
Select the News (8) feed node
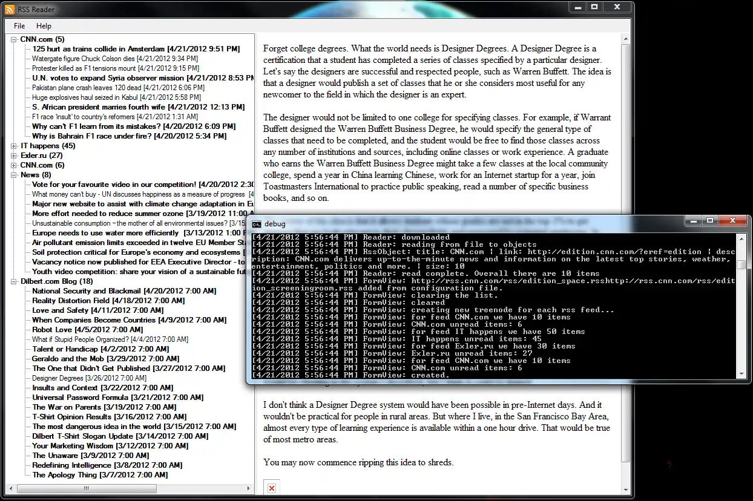pos(36,175)
